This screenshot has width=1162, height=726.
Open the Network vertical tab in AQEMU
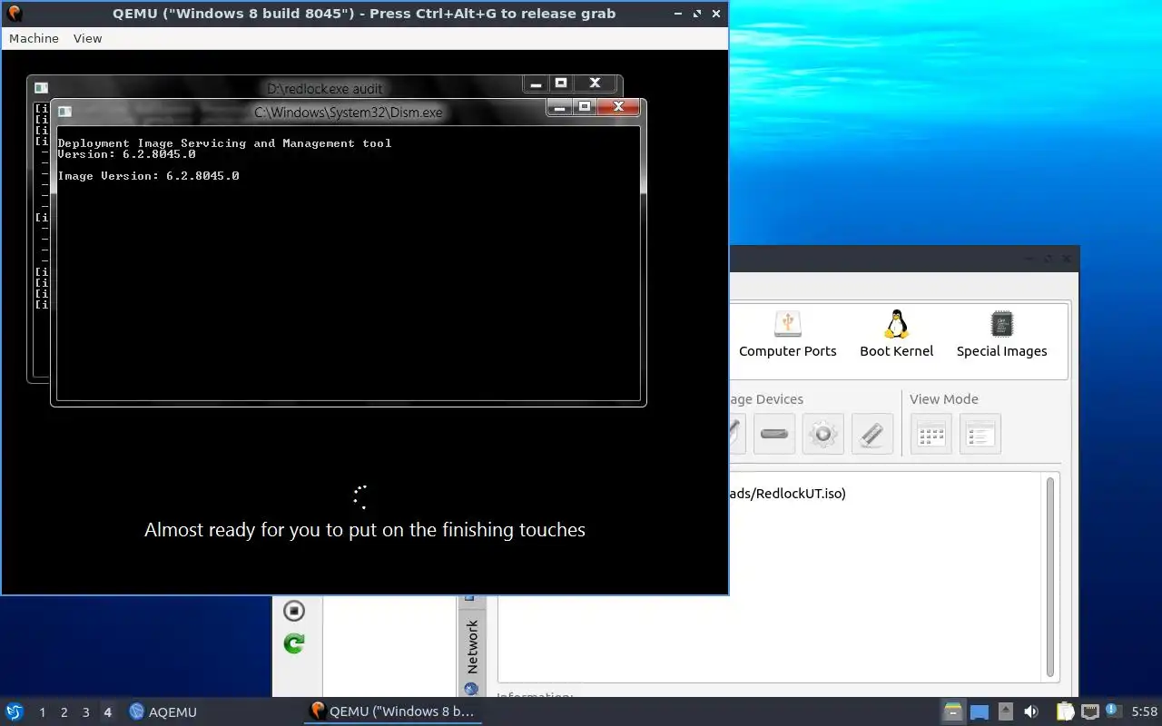pos(472,647)
